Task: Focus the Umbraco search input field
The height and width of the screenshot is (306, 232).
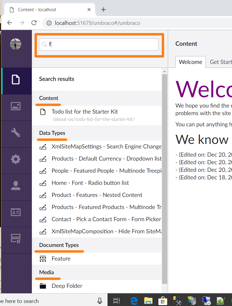Action: pyautogui.click(x=99, y=45)
